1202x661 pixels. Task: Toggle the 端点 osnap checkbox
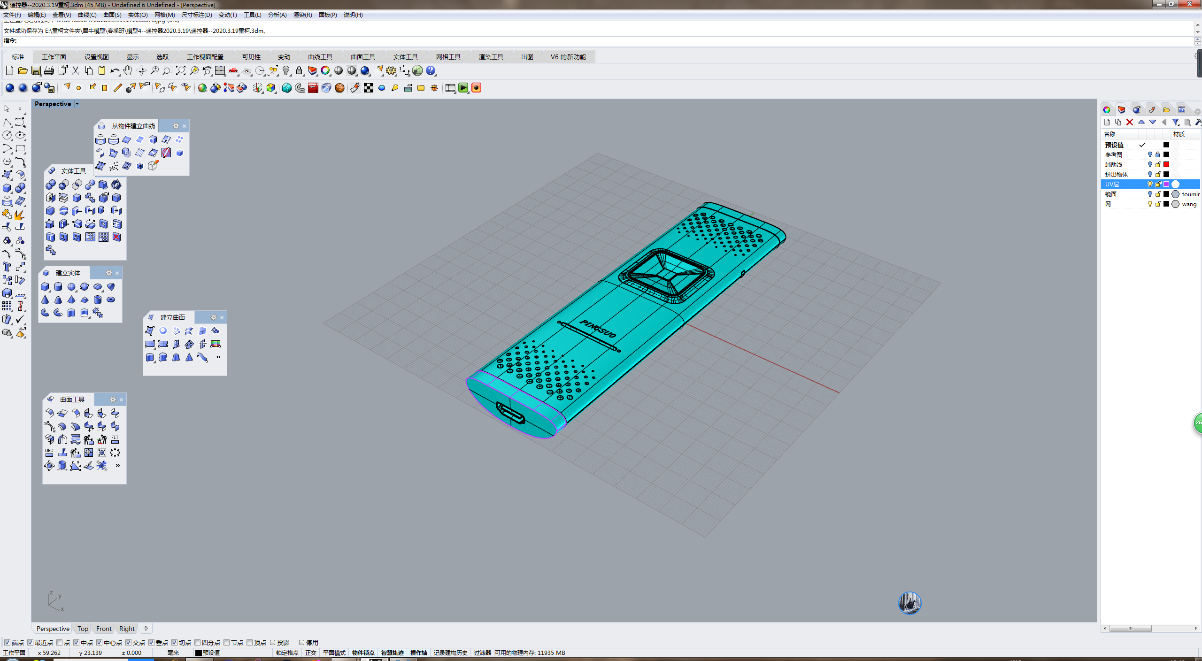(x=7, y=642)
